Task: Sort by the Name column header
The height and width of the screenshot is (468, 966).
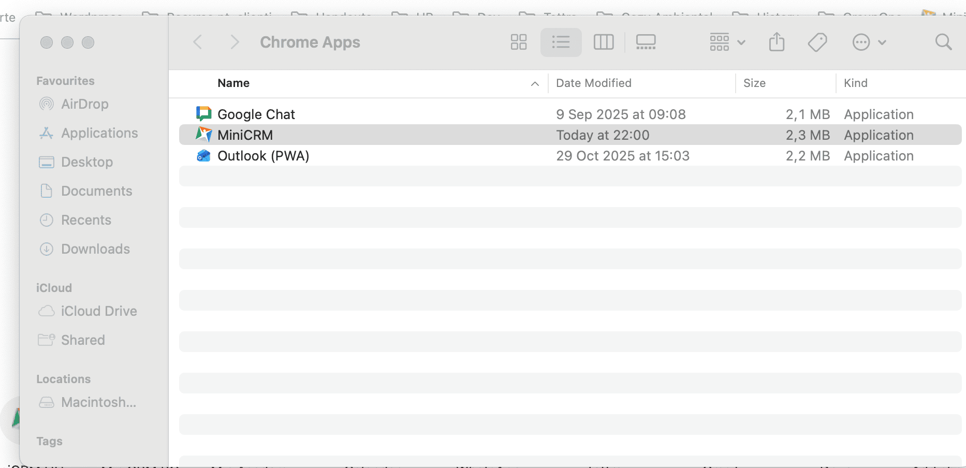Action: [x=233, y=83]
